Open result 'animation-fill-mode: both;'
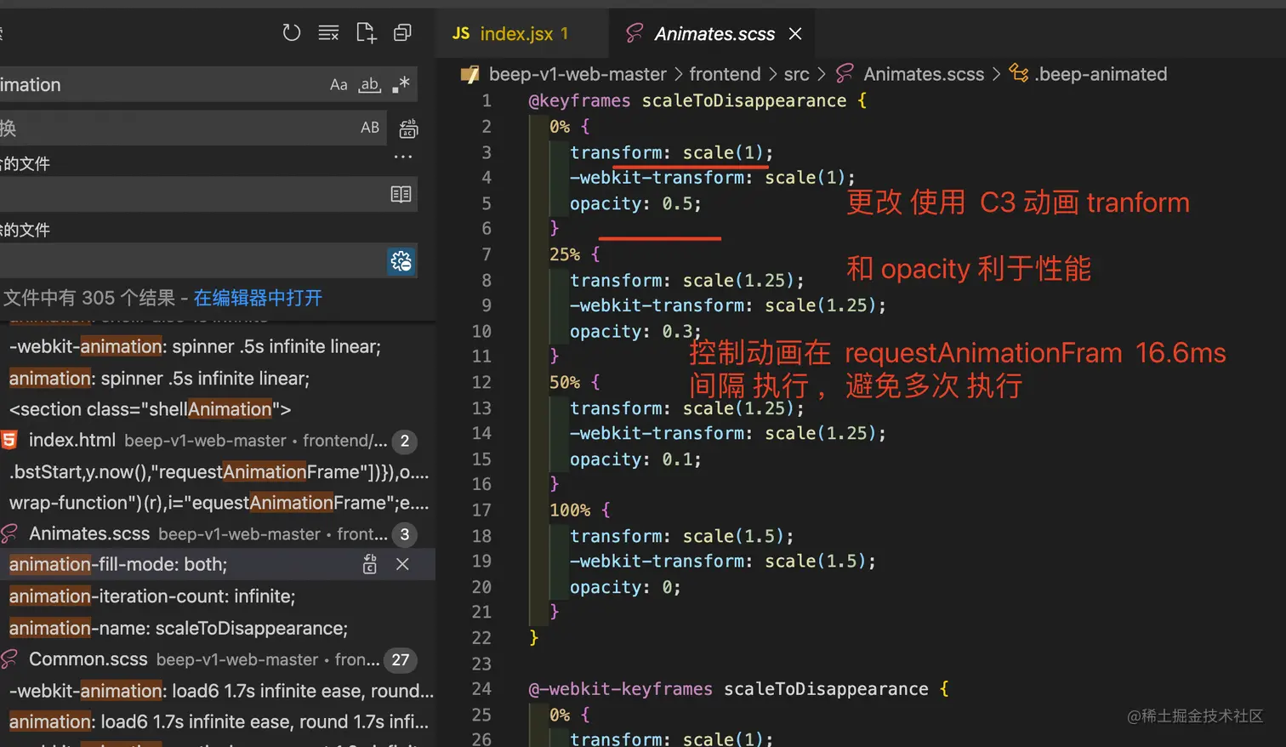Image resolution: width=1286 pixels, height=747 pixels. coord(118,564)
